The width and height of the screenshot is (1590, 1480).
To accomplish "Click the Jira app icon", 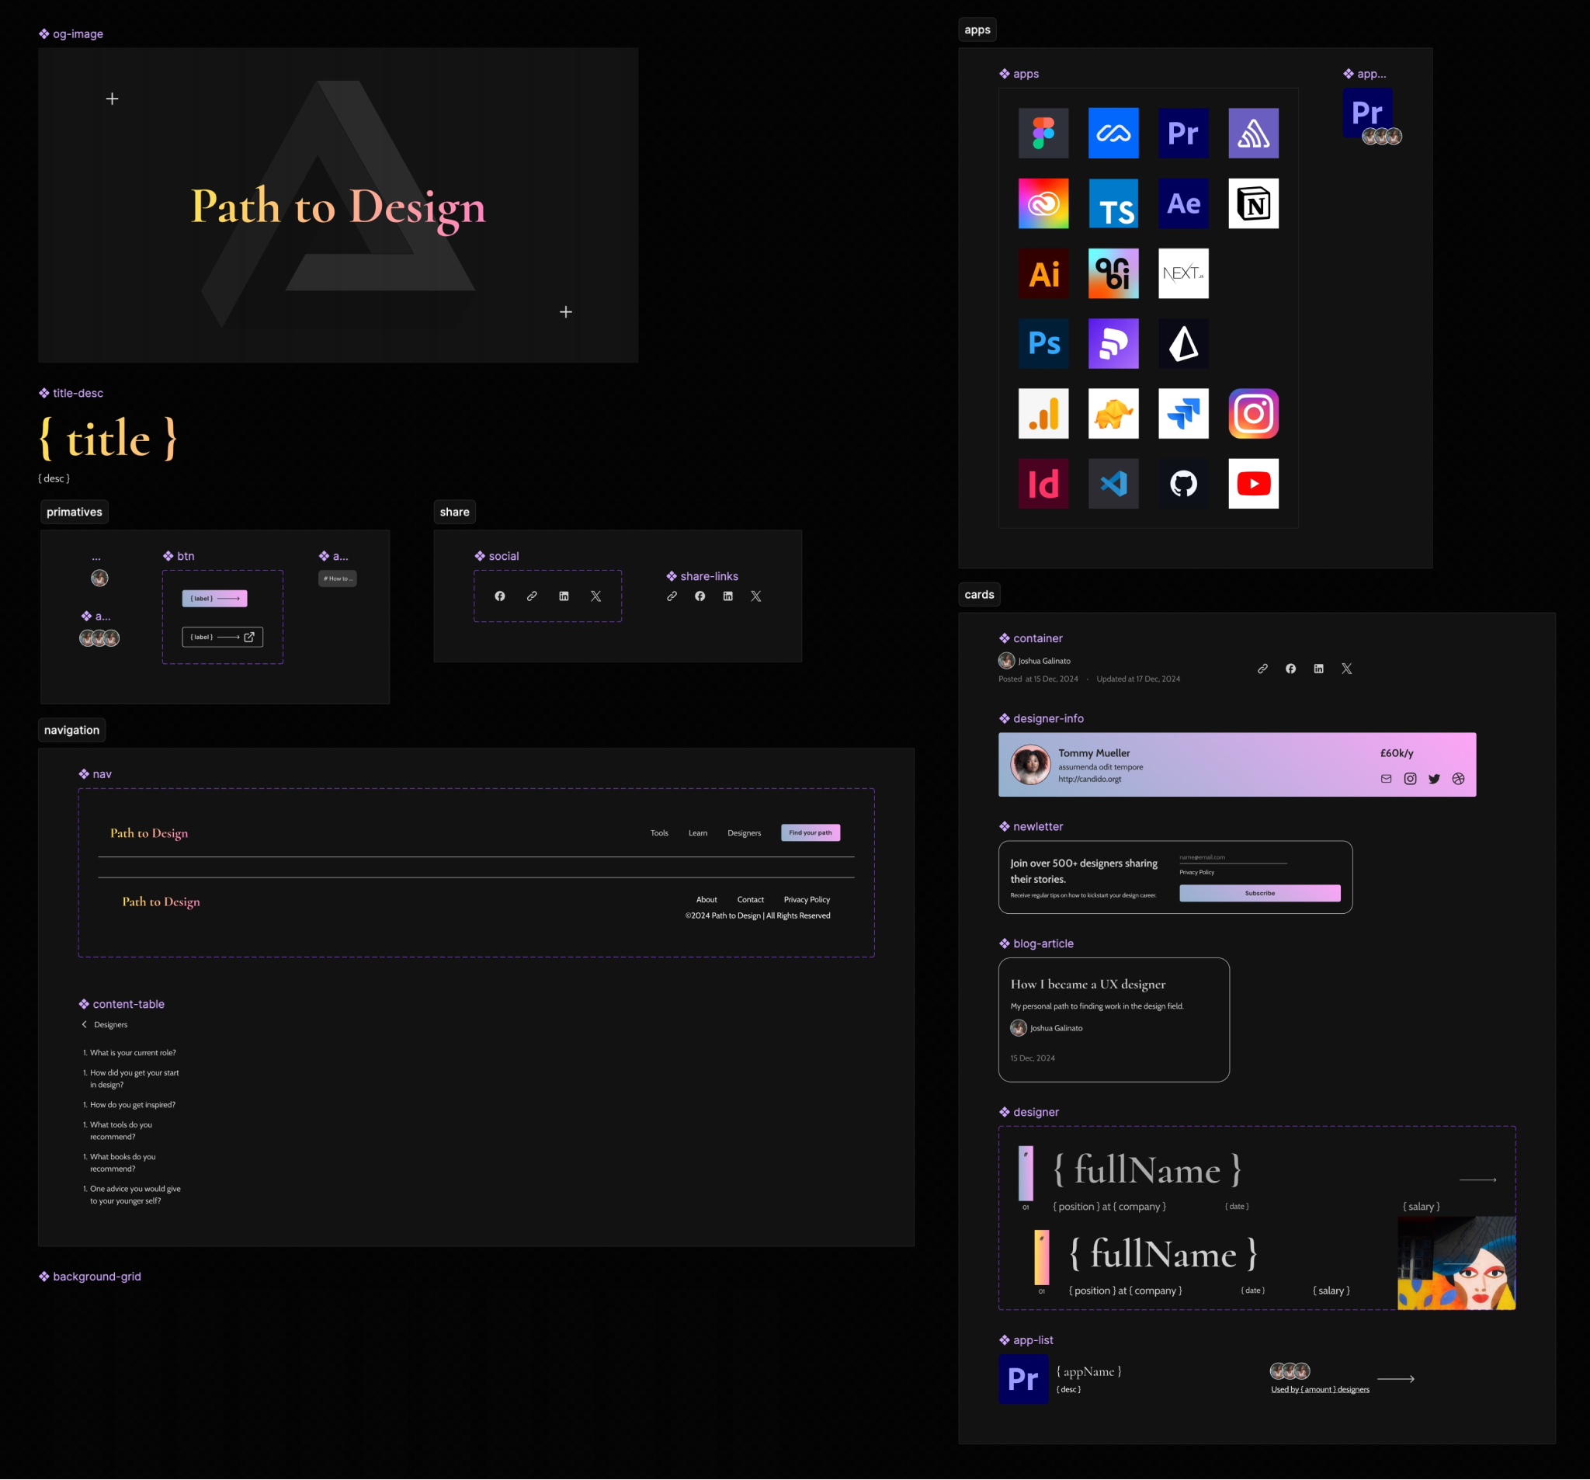I will point(1183,414).
